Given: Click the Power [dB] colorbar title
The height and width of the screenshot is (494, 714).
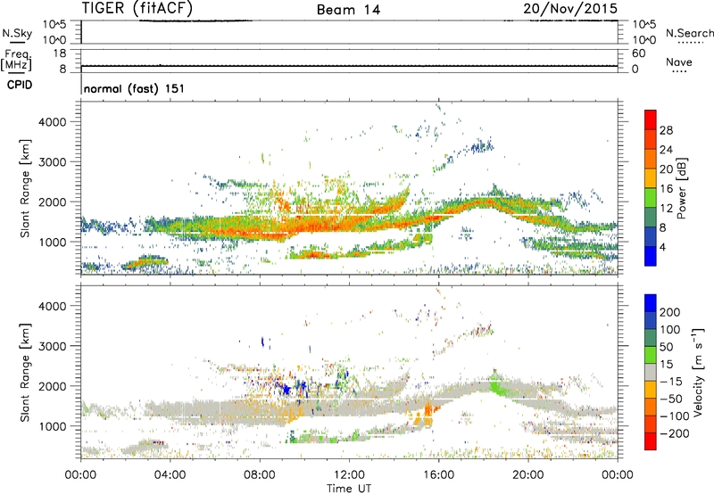Looking at the screenshot, I should click(681, 188).
